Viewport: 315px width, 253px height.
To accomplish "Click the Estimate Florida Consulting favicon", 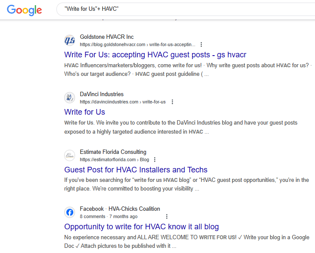I will point(70,155).
